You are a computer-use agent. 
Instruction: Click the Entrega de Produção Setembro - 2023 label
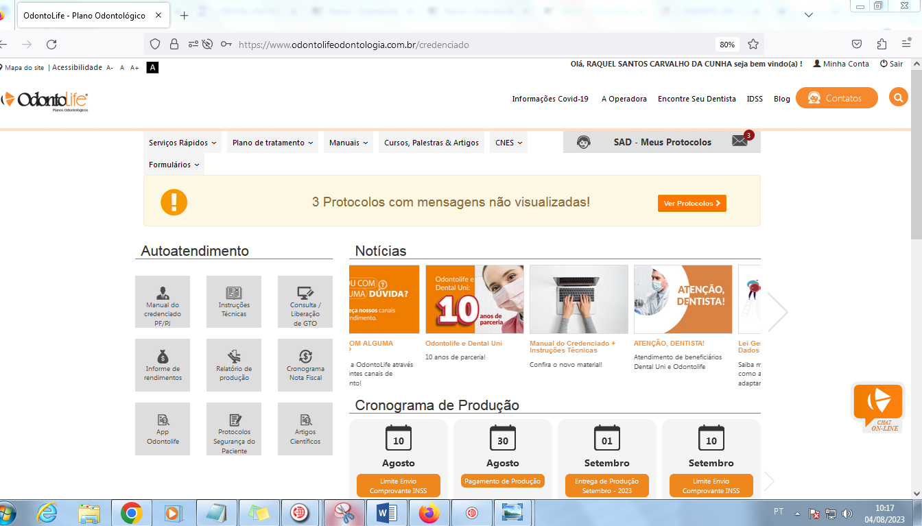607,486
